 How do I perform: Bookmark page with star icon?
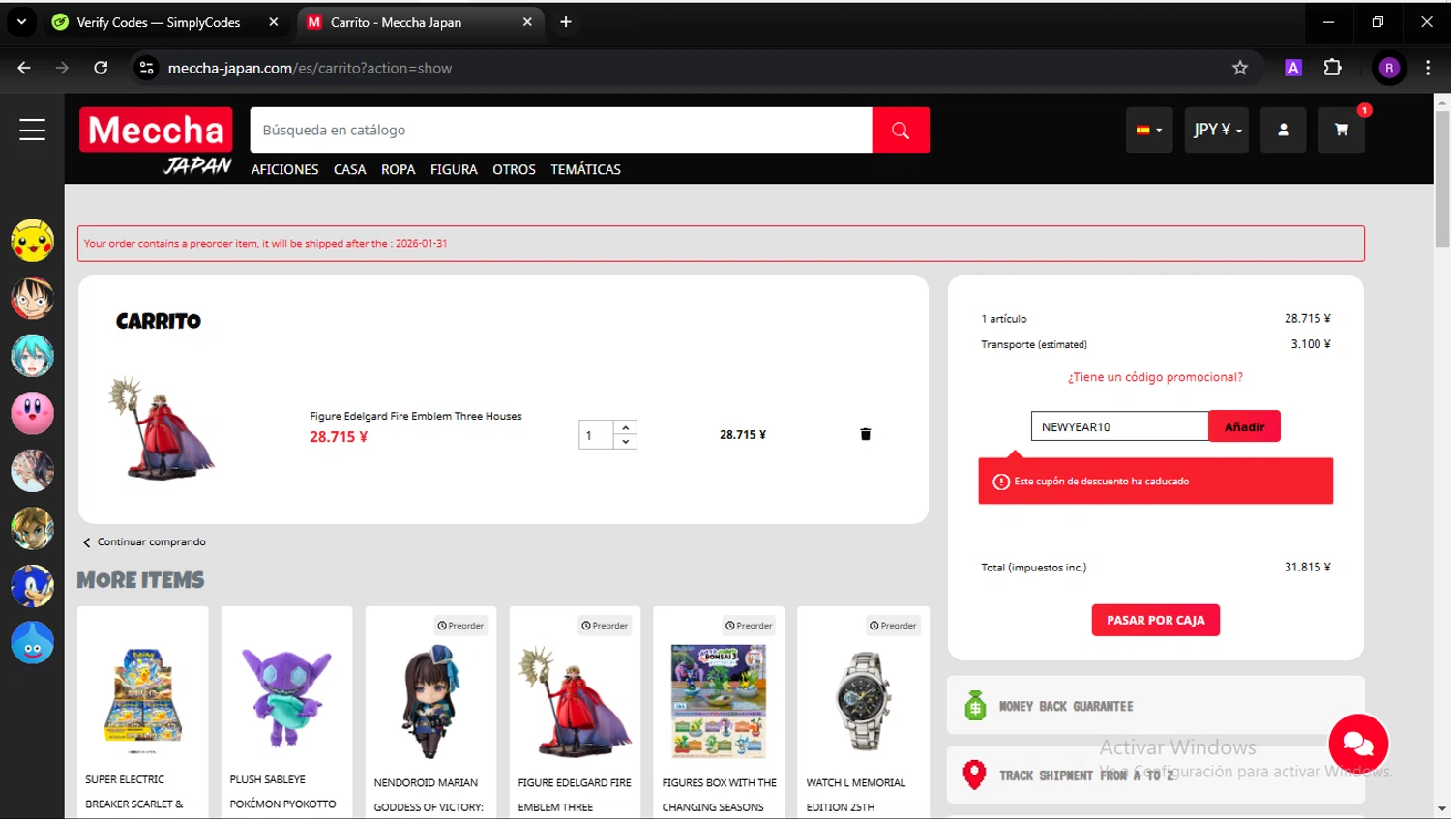pyautogui.click(x=1240, y=68)
